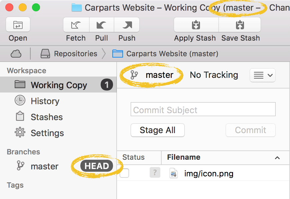290x199 pixels.
Task: Select the master branch in Branches
Action: [44, 166]
